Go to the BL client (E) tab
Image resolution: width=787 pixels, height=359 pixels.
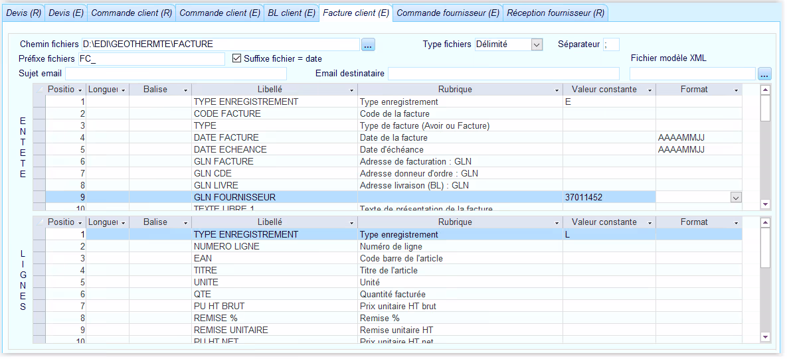(x=292, y=13)
